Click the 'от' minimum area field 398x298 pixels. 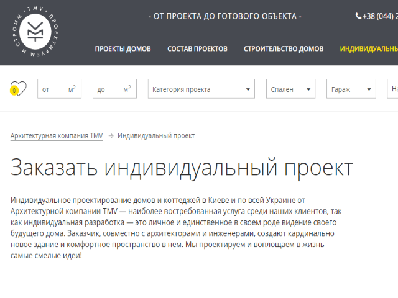[x=60, y=89]
